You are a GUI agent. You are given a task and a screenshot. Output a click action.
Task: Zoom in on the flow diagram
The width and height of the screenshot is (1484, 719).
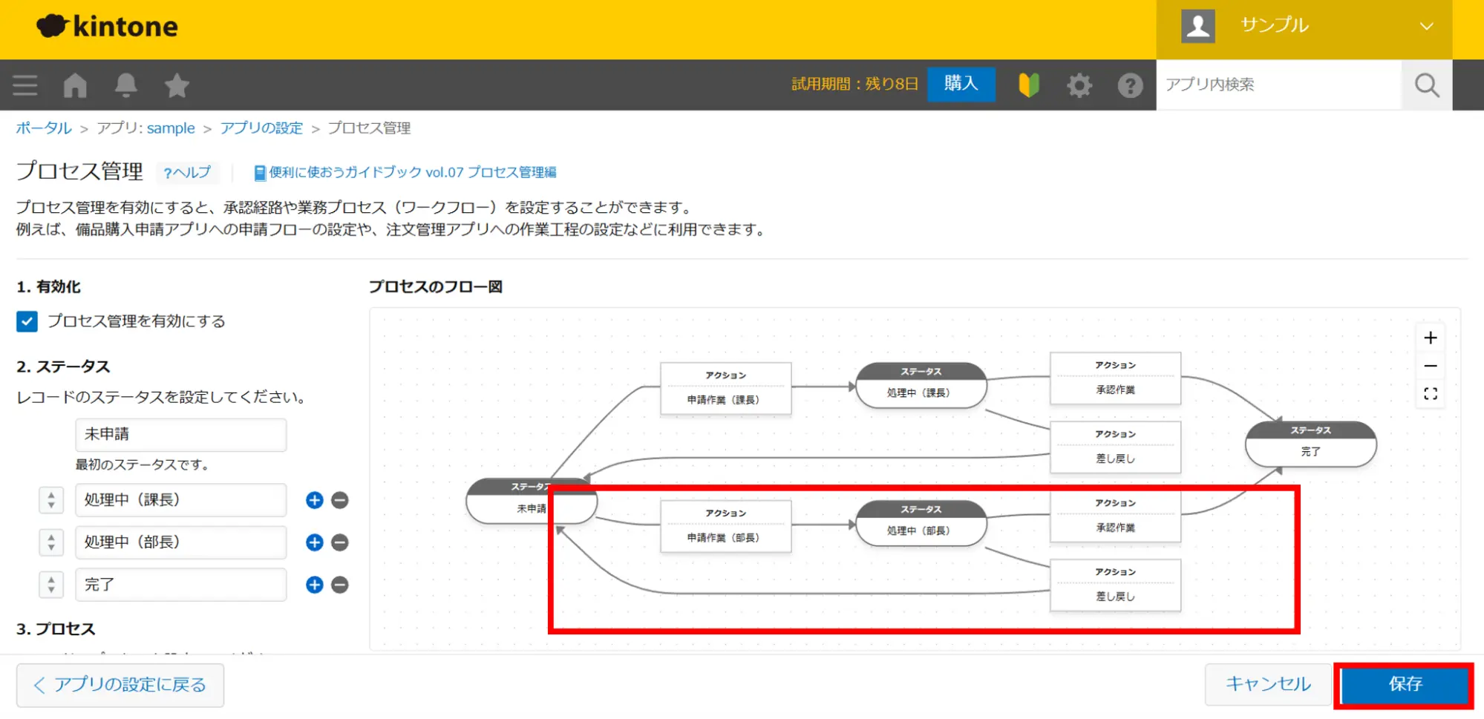[1430, 338]
